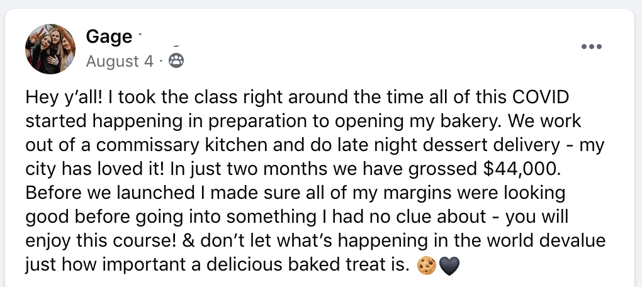Open the three-dot post options menu
Image resolution: width=642 pixels, height=287 pixels.
(591, 47)
